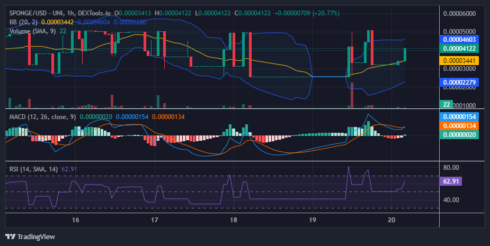Click BB basis value 0.00003442 in legend
The width and height of the screenshot is (490, 246).
[58, 22]
